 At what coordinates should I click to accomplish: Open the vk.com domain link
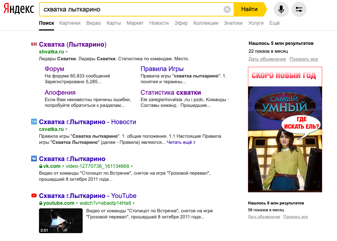click(x=52, y=166)
